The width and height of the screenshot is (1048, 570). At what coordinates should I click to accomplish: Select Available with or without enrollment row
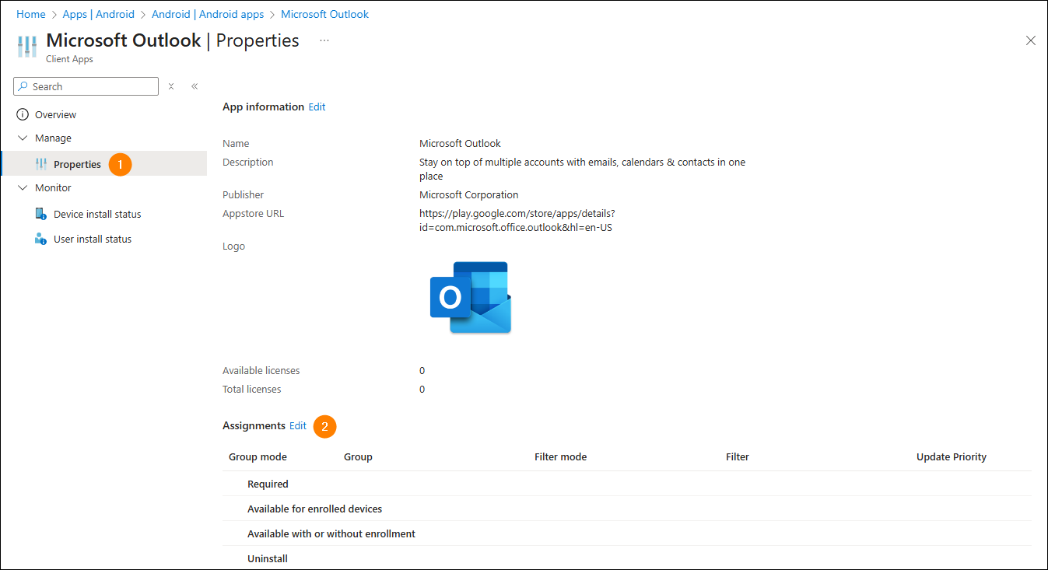coord(627,533)
